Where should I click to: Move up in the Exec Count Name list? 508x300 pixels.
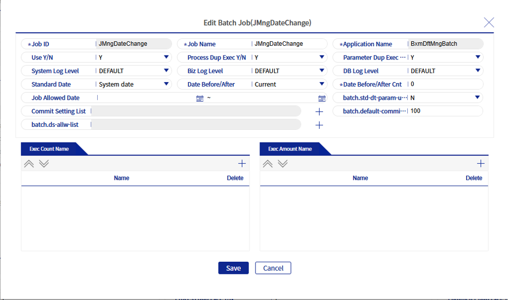click(29, 164)
